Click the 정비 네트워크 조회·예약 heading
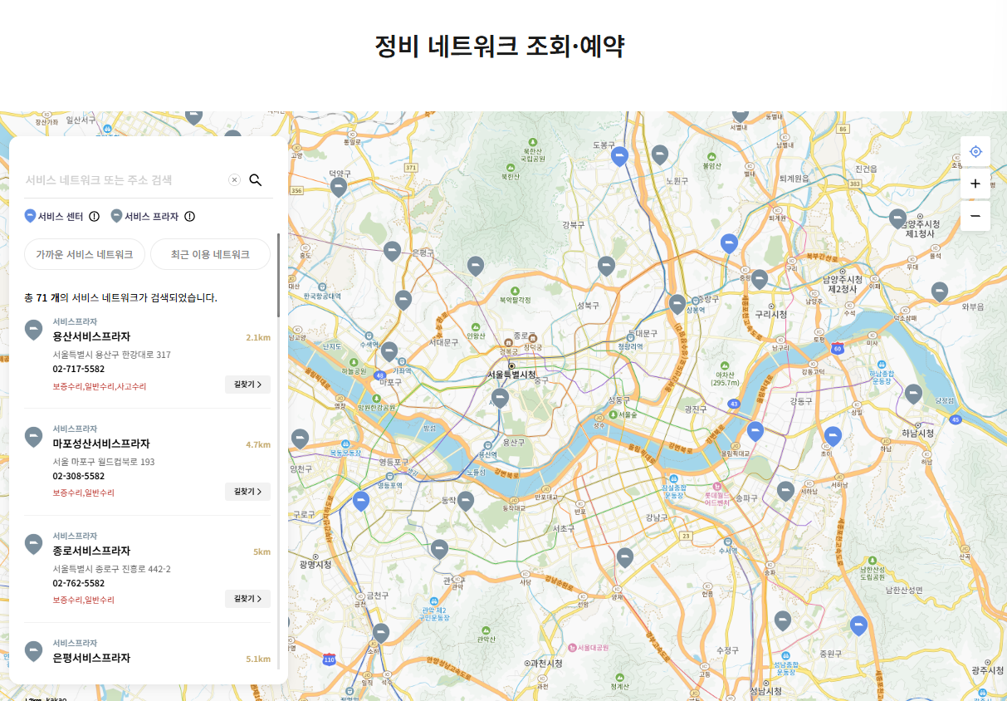Viewport: 1007px width, 701px height. pos(499,47)
